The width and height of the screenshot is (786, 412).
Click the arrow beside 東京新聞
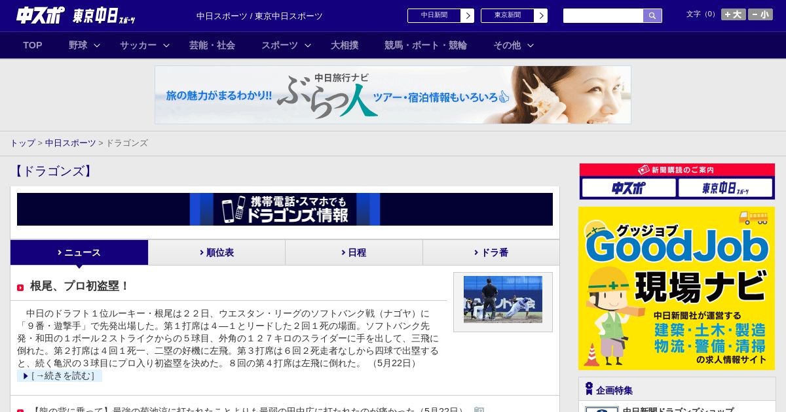(541, 16)
